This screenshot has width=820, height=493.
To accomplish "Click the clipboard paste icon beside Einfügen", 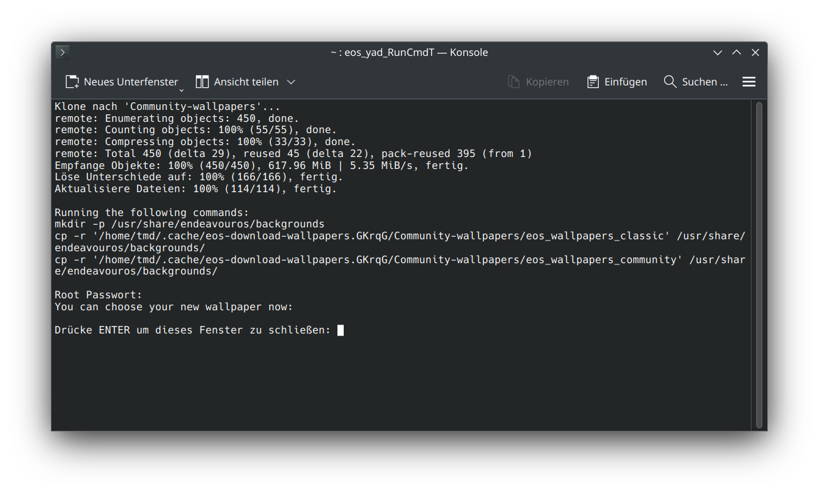I will pyautogui.click(x=593, y=82).
